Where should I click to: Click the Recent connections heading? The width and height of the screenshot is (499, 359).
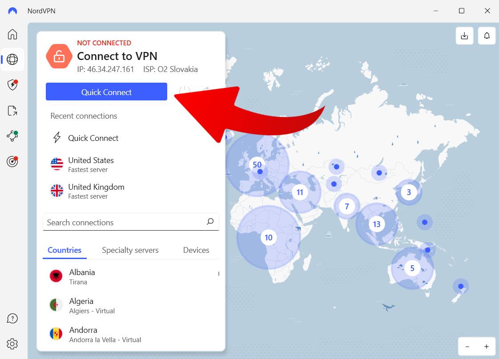coord(84,116)
